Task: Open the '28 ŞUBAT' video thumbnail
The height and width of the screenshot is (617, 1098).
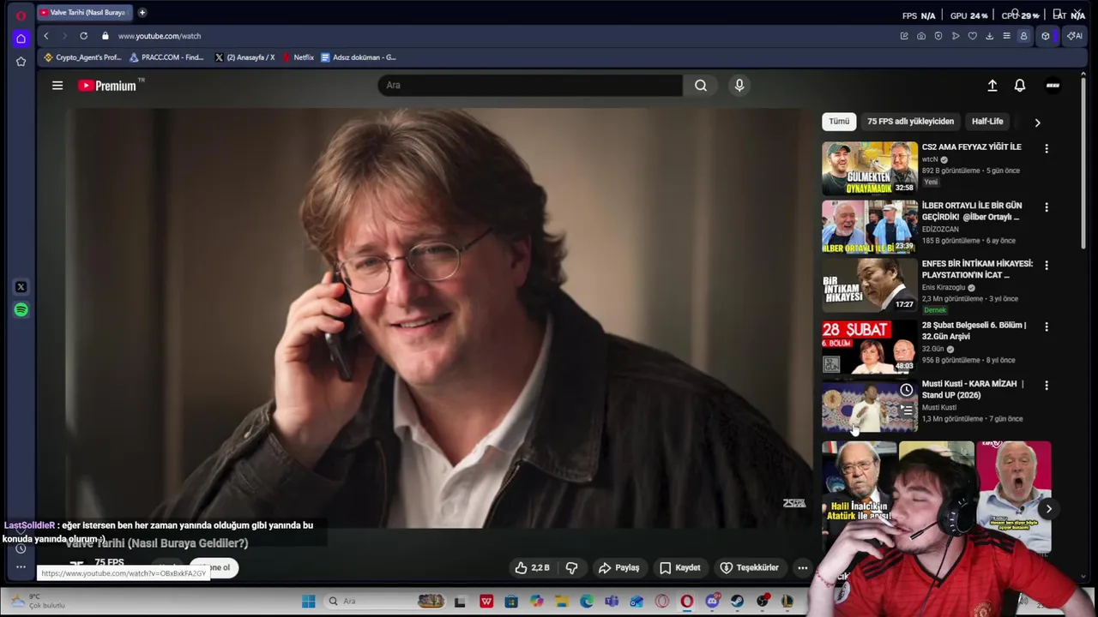Action: (x=870, y=346)
